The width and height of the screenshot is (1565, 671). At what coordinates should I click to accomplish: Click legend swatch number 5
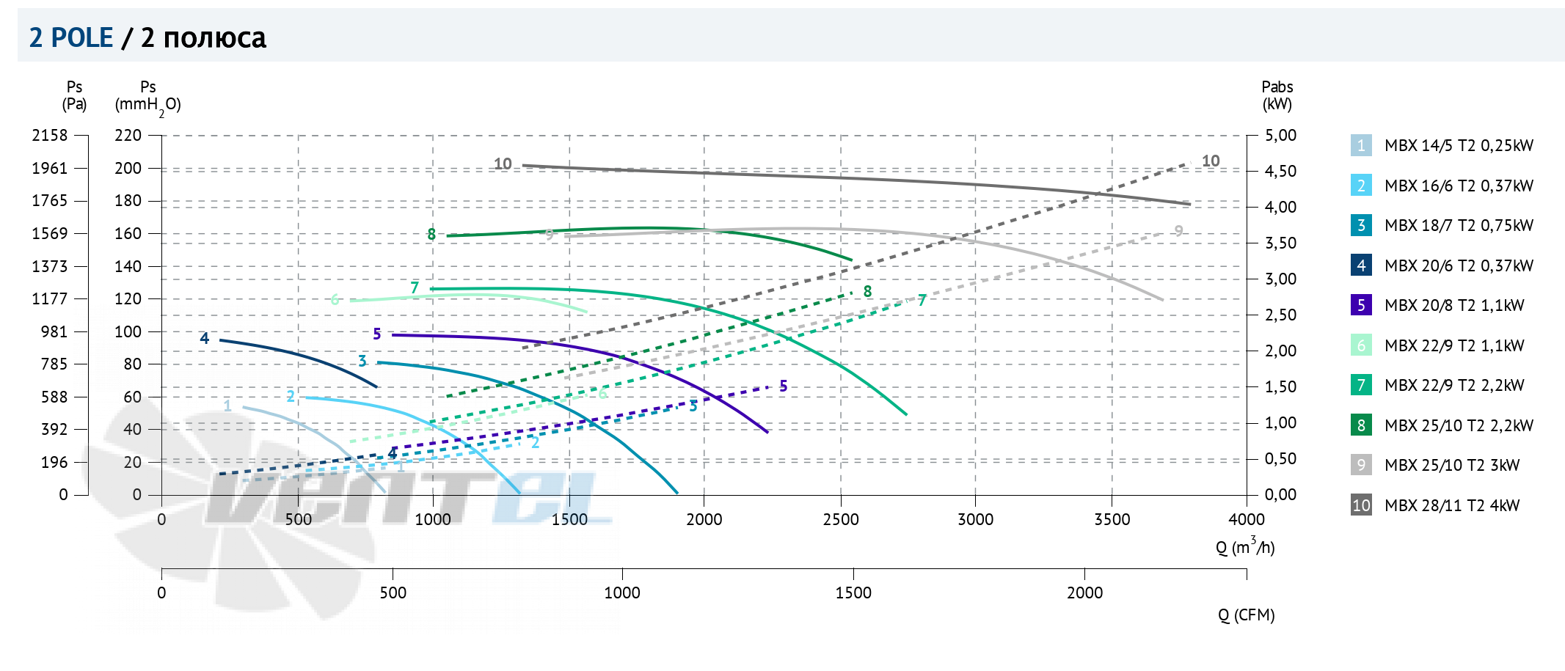click(1361, 305)
